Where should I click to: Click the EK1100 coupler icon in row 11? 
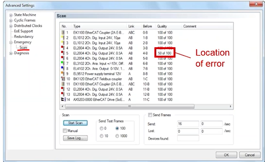63,84
